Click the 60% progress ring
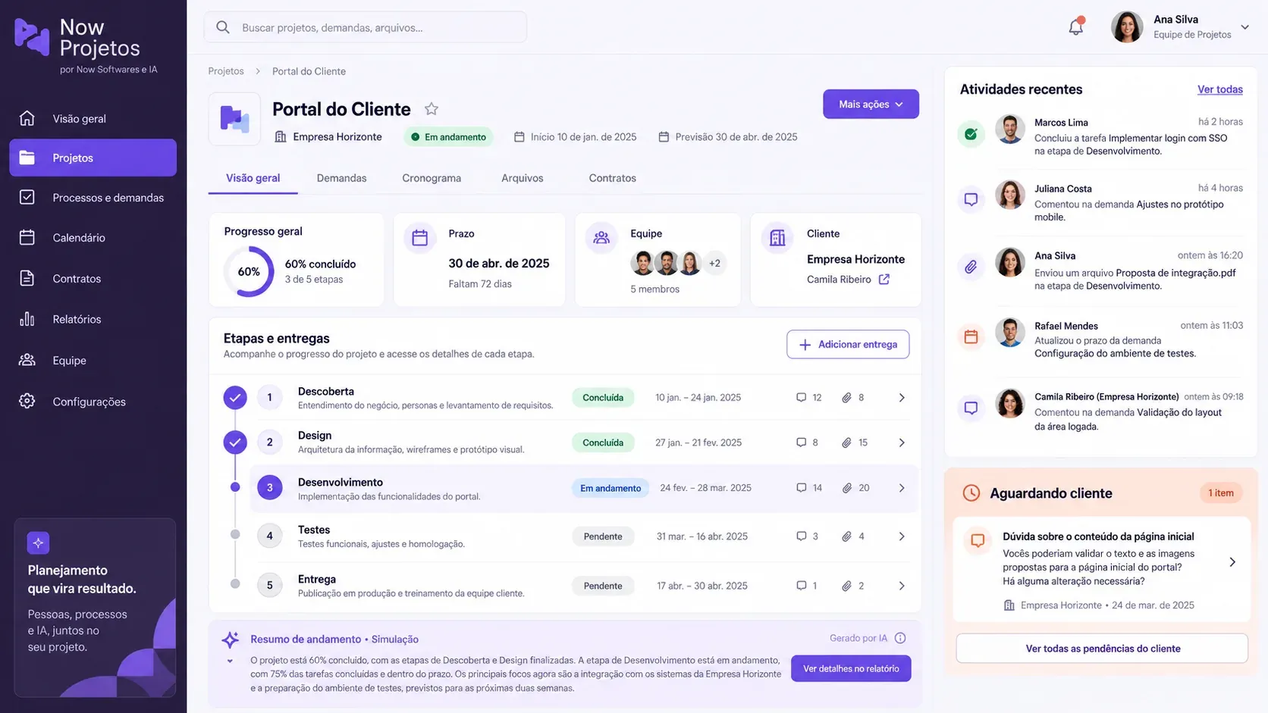 pyautogui.click(x=249, y=271)
